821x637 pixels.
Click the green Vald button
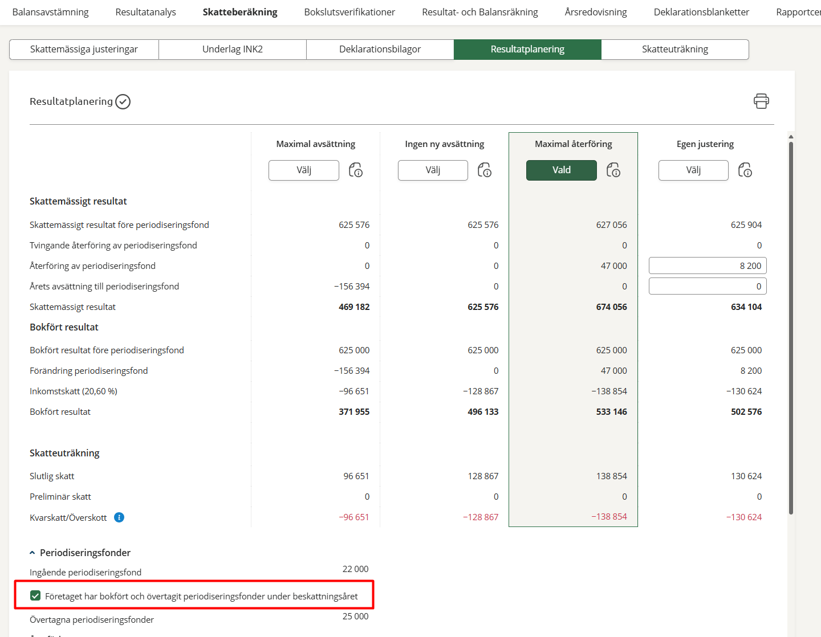(x=561, y=170)
